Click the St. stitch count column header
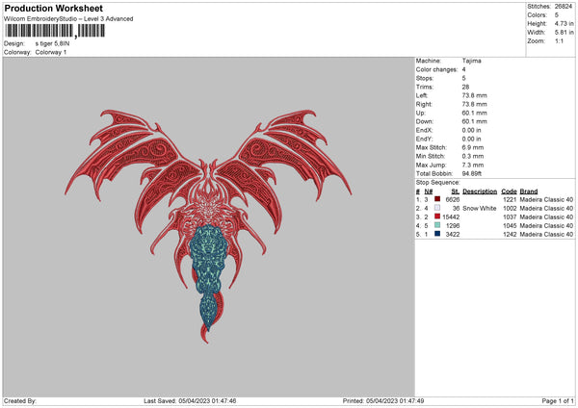The height and width of the screenshot is (408, 578). point(456,191)
